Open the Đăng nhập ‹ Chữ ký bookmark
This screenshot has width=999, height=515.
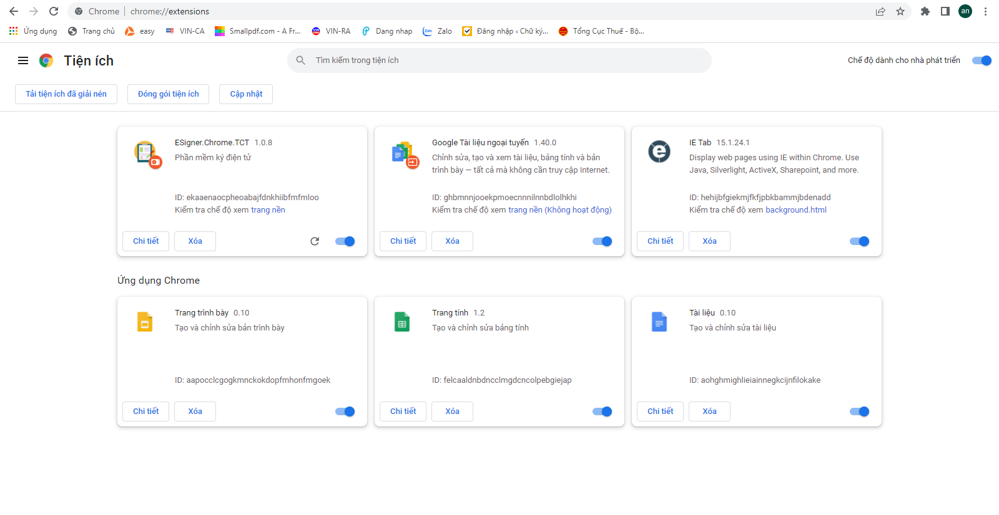505,31
